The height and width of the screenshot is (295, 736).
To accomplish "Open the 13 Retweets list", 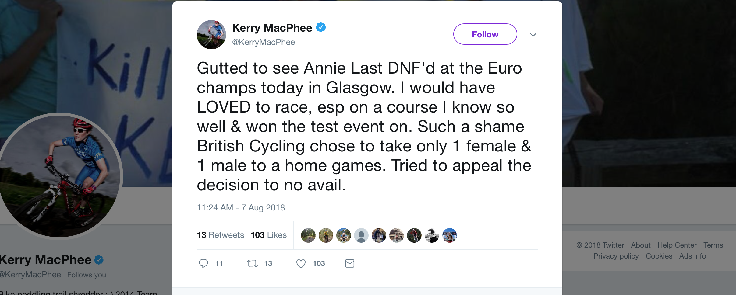I will click(221, 235).
